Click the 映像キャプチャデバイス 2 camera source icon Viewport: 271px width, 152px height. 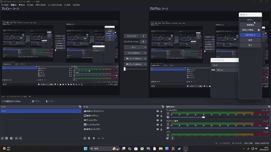85,111
